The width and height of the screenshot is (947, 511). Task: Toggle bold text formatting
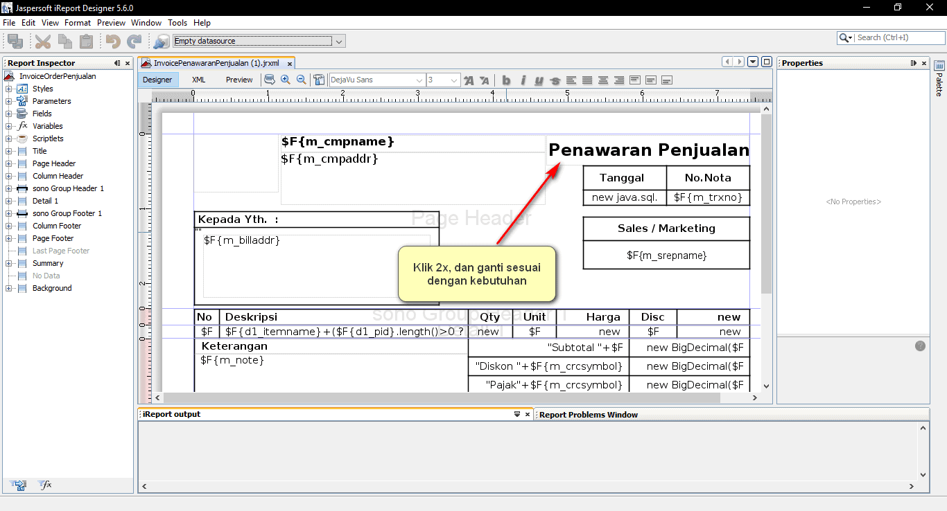pos(506,80)
